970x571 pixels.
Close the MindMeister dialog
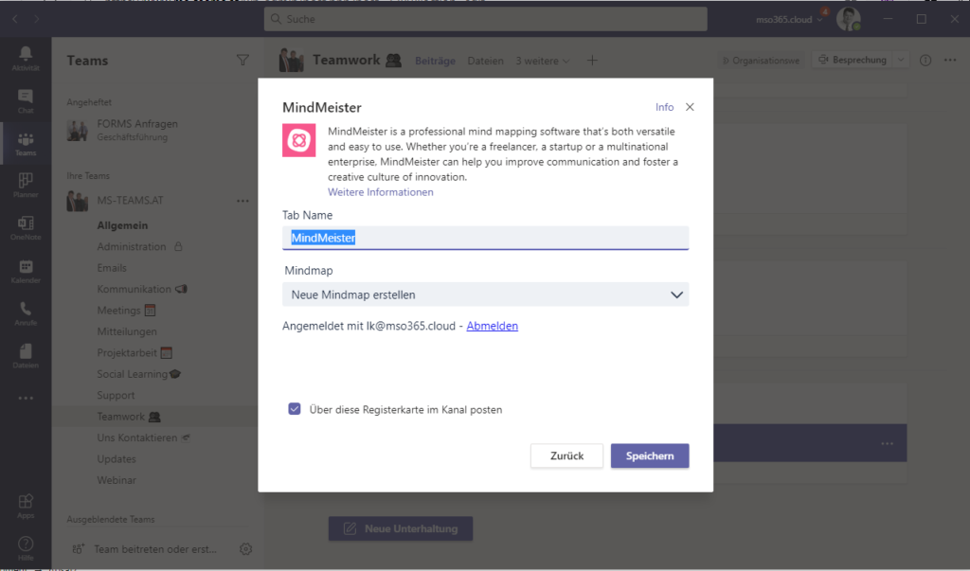pyautogui.click(x=690, y=107)
